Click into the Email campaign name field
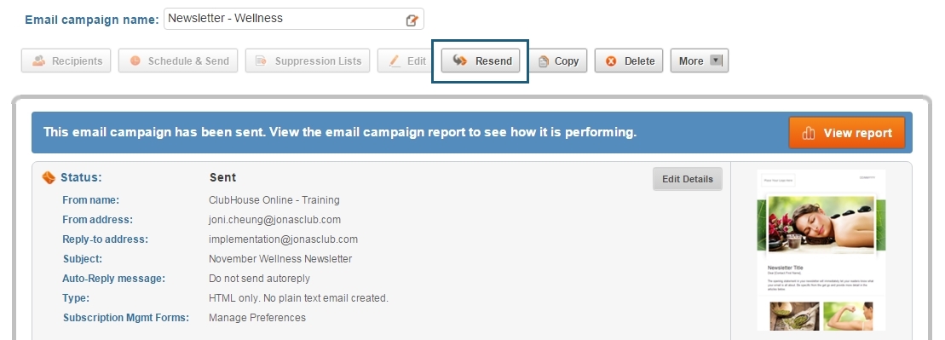This screenshot has height=340, width=945. (x=293, y=19)
